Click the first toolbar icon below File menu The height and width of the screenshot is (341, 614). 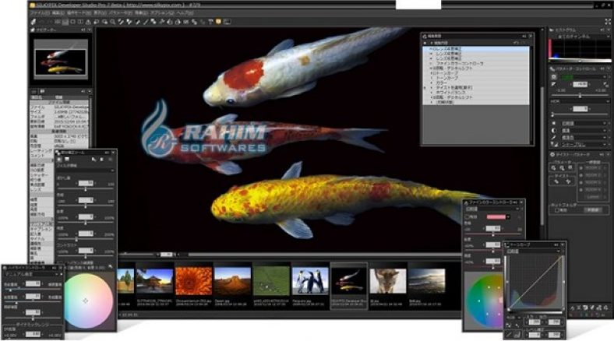click(34, 22)
